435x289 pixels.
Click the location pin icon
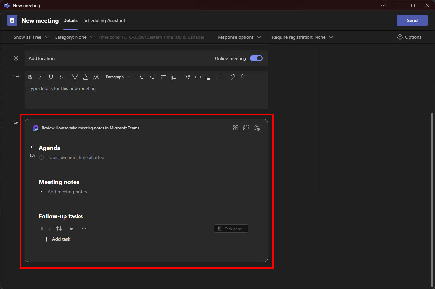pos(16,58)
